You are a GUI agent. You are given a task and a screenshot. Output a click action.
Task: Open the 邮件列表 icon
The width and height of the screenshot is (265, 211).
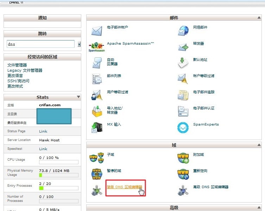tap(97, 79)
